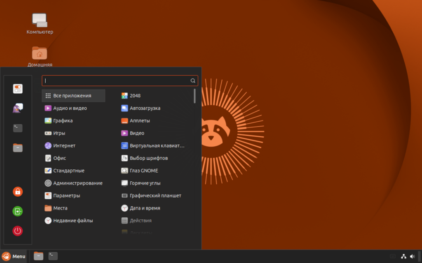Select the Администрирование category
Image resolution: width=422 pixels, height=263 pixels.
coord(73,183)
